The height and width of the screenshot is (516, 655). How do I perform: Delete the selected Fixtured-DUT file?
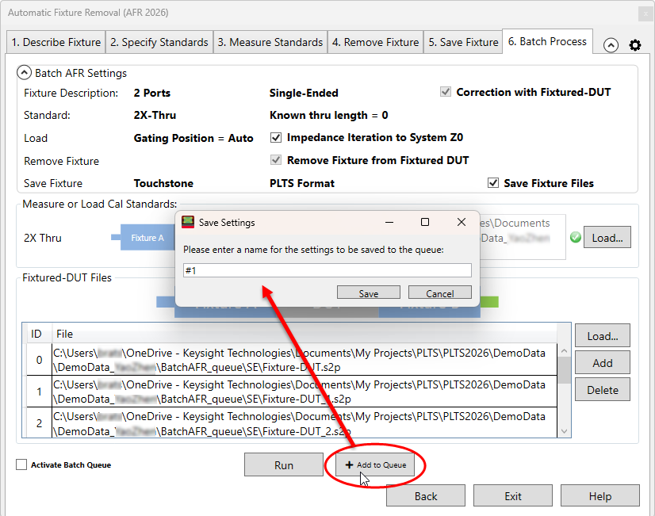point(602,390)
